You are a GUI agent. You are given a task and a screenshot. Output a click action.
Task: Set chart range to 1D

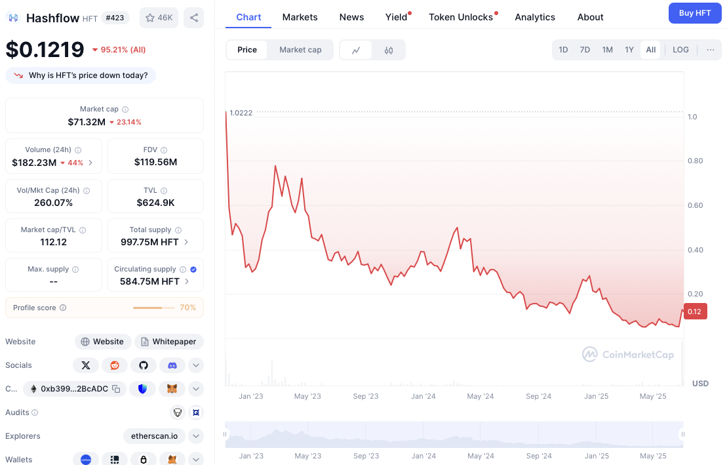point(563,50)
